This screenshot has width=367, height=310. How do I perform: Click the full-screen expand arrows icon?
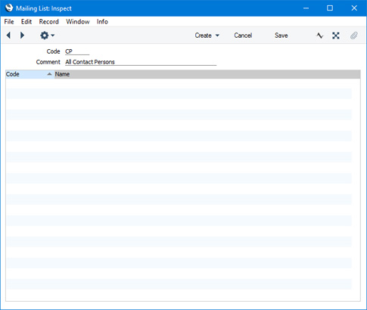(x=336, y=36)
